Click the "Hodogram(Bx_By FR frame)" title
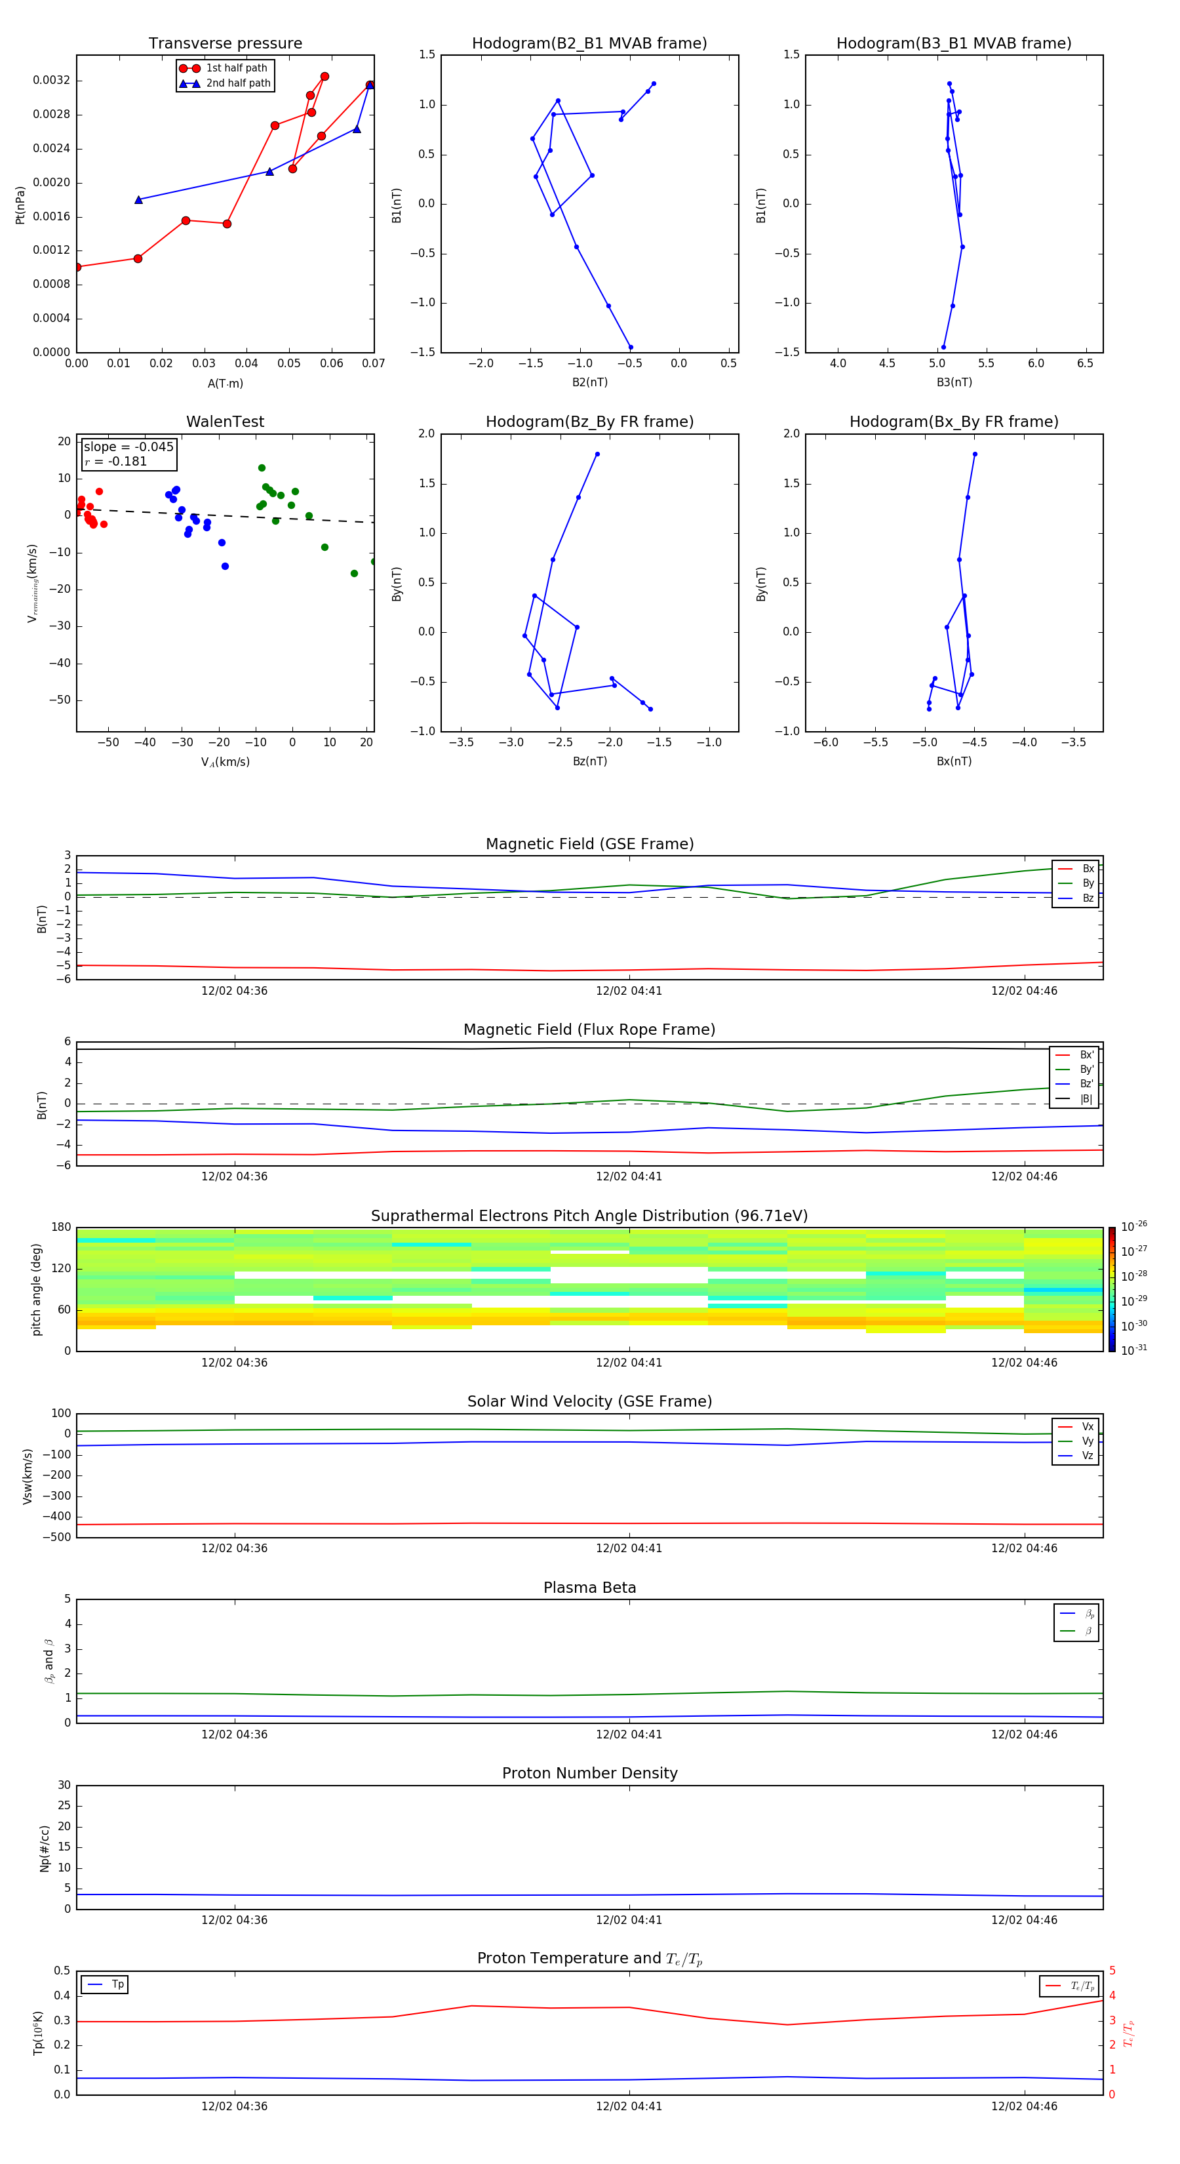Screen dimensions: 1180x2164 click(x=954, y=422)
